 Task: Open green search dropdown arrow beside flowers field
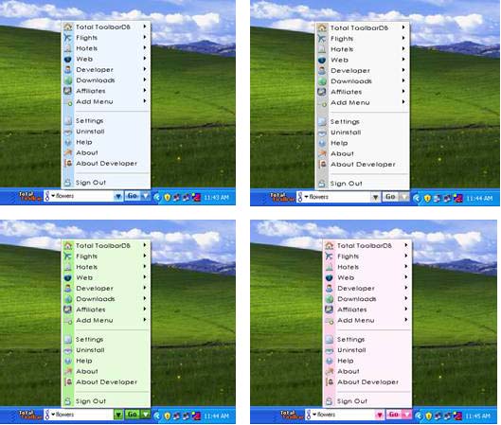[117, 415]
